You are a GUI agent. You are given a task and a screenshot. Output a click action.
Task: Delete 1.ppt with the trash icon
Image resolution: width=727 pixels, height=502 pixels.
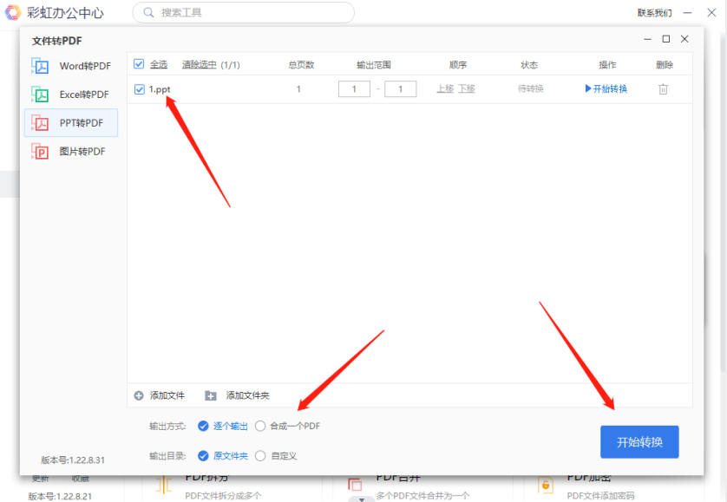pyautogui.click(x=663, y=88)
